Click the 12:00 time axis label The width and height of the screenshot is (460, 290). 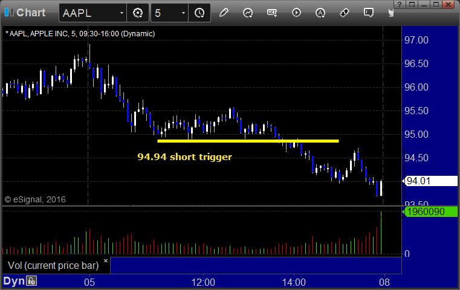tap(203, 282)
